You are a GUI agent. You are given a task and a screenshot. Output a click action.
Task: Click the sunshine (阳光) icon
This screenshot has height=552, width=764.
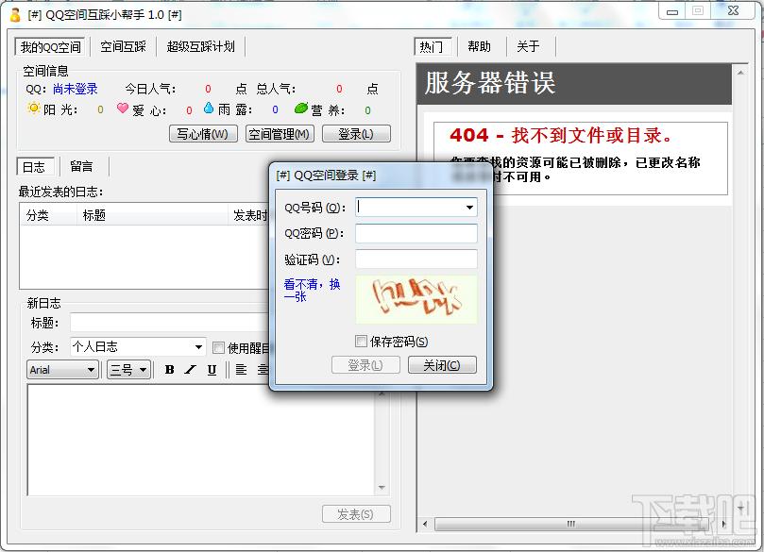pyautogui.click(x=34, y=109)
